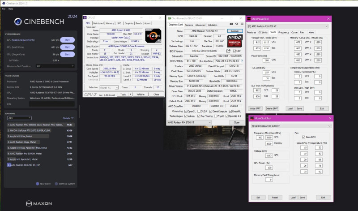Select the Apple M1 Ultra ranking row
The image size is (358, 211).
40,136
